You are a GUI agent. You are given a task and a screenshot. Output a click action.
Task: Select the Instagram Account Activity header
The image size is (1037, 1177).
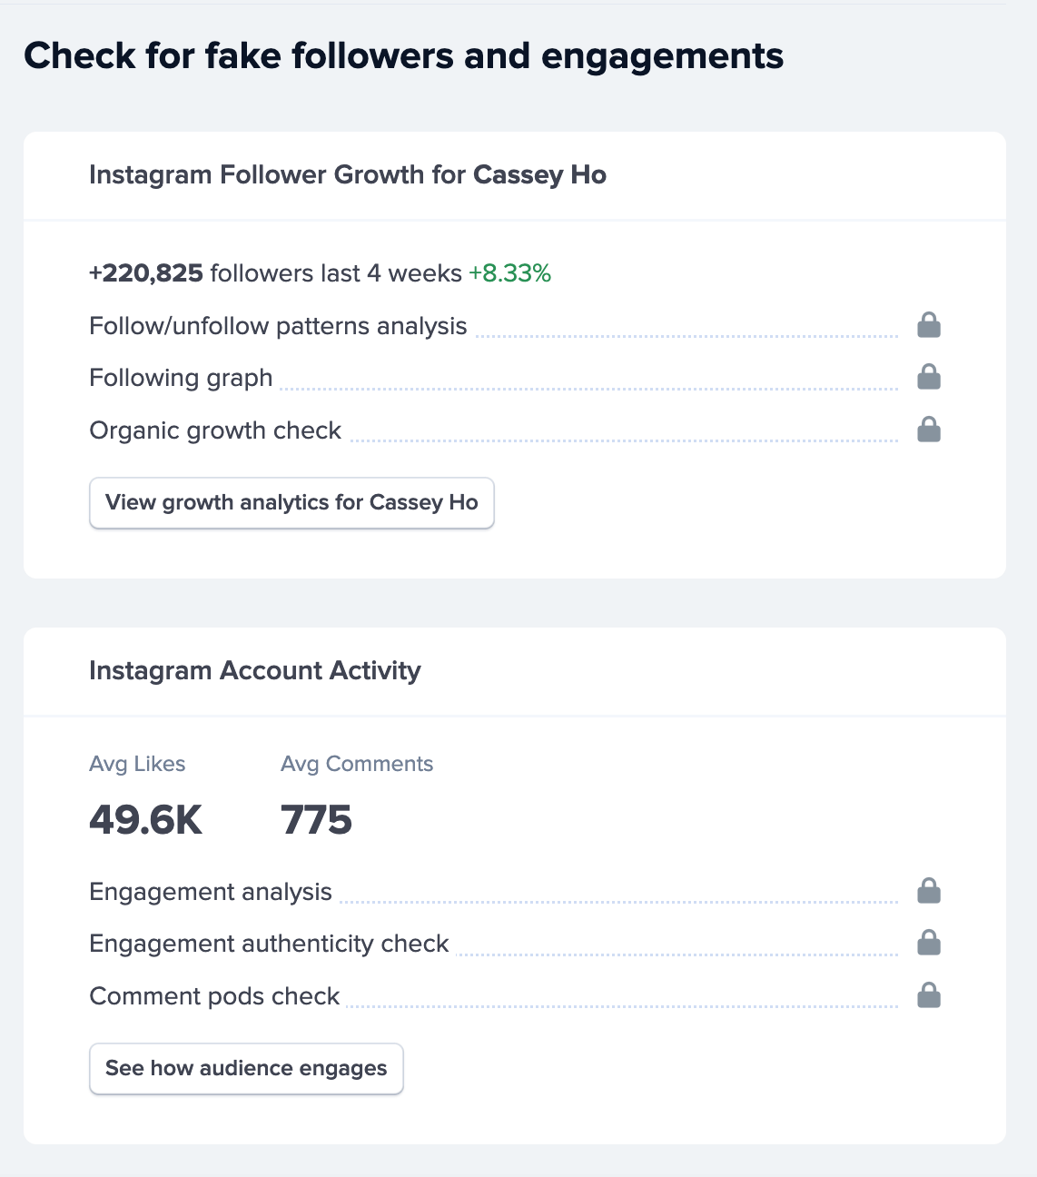(x=254, y=670)
